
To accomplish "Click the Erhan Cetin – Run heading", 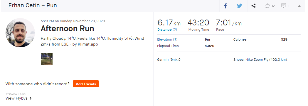I will [x=33, y=6].
